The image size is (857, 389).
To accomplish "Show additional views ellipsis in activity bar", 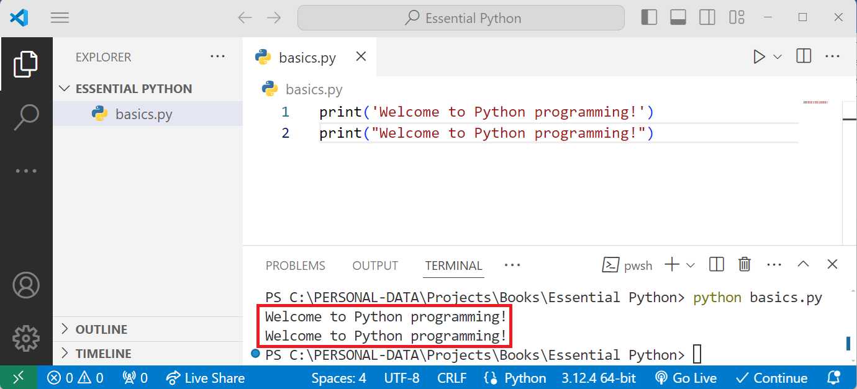I will pyautogui.click(x=25, y=171).
